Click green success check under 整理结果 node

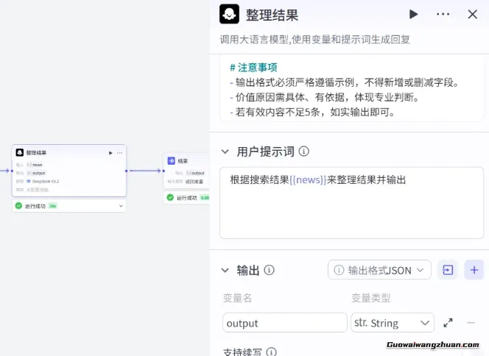(18, 205)
